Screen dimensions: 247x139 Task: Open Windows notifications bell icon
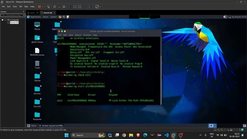[243, 135]
